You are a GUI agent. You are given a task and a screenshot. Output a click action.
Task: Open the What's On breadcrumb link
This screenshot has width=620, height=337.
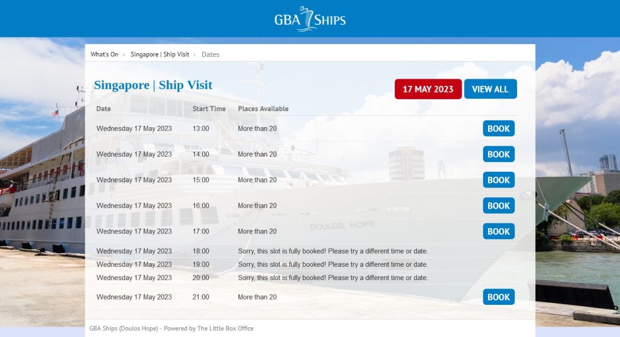click(x=104, y=54)
